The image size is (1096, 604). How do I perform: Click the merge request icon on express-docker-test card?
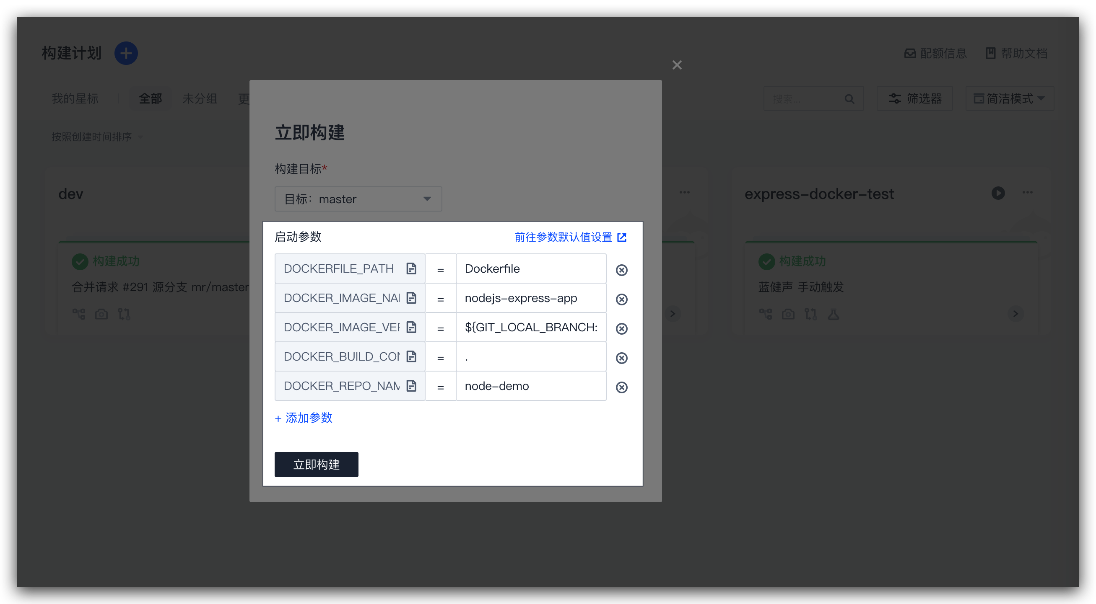click(810, 314)
